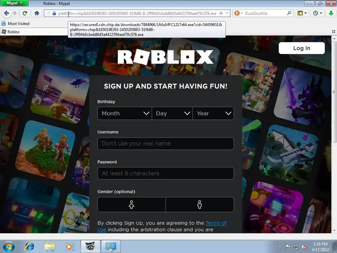Open the history clock menu

[x=318, y=13]
